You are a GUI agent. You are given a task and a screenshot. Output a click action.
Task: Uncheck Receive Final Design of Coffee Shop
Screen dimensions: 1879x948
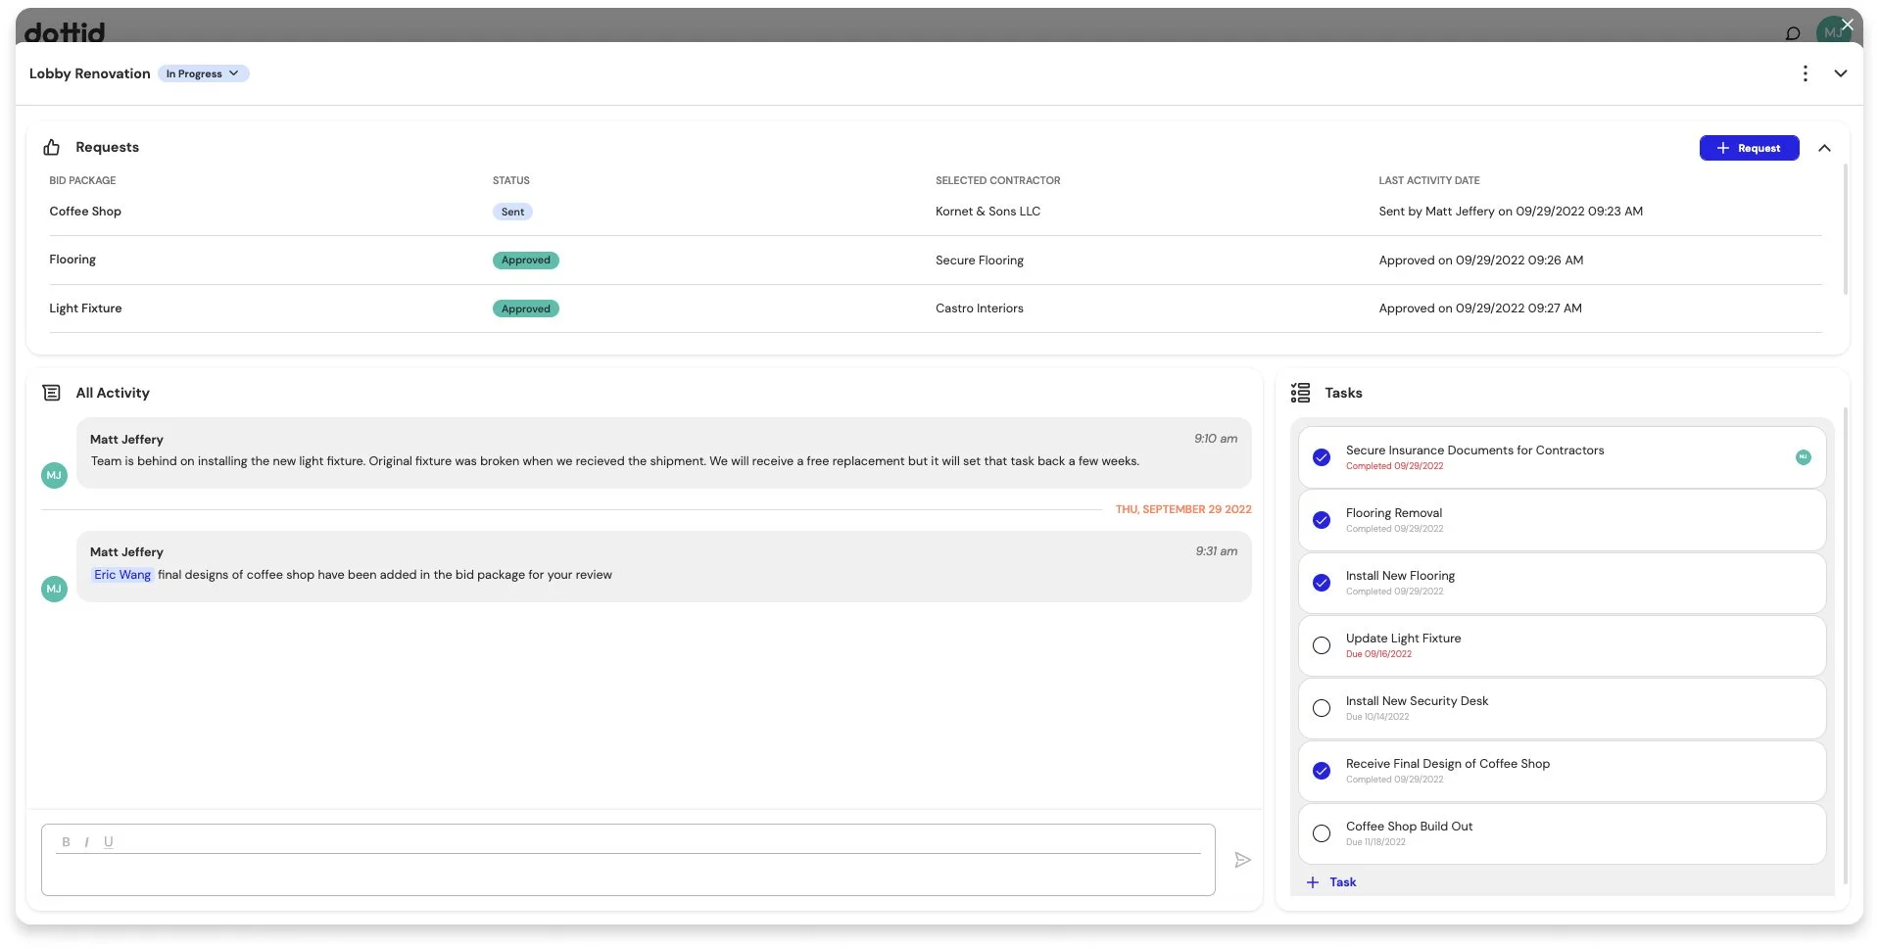(x=1322, y=771)
